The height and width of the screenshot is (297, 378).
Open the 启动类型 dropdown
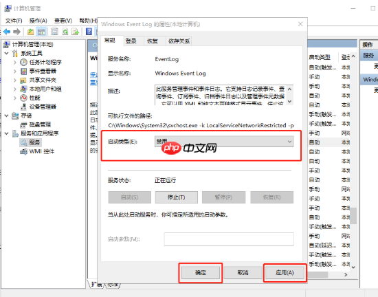[224, 142]
